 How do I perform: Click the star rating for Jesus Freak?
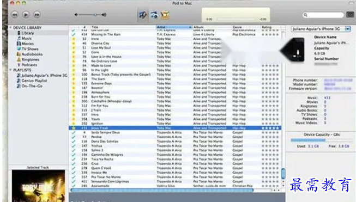pyautogui.click(x=270, y=128)
